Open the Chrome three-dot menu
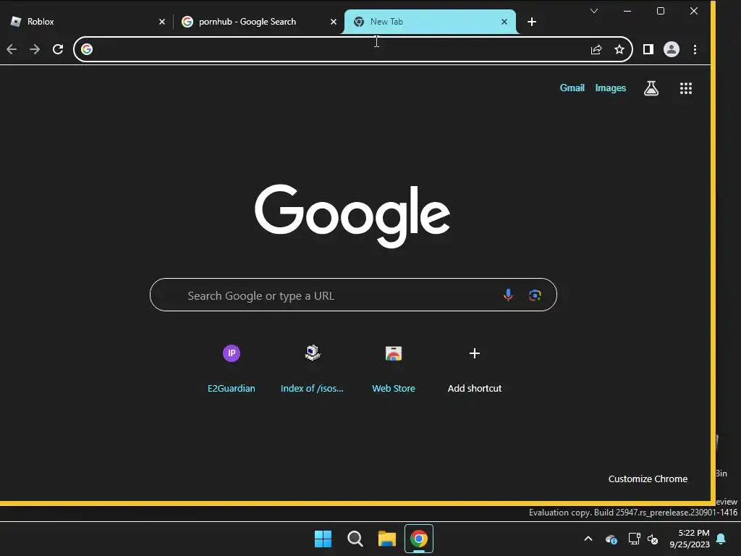Viewport: 741px width, 556px height. coord(695,49)
